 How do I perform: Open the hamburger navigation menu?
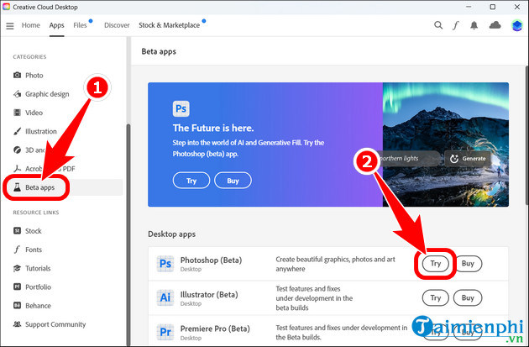point(10,26)
